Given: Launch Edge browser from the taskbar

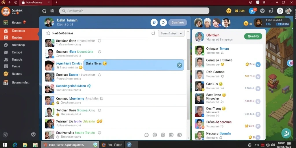Looking at the screenshot, I should tap(15, 145).
